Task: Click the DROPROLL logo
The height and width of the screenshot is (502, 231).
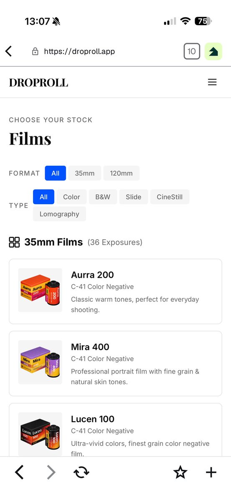Action: point(38,82)
